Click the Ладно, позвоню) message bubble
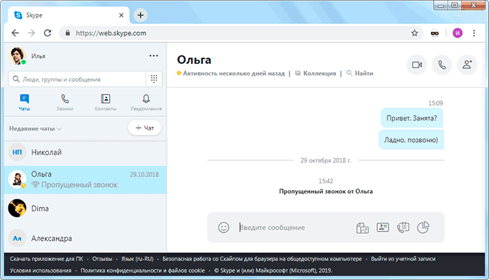 click(x=411, y=140)
